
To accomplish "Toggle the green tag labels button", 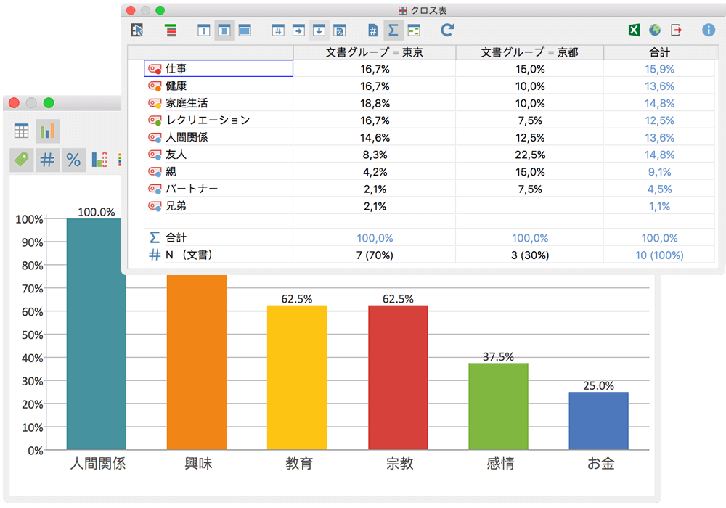I will 22,160.
